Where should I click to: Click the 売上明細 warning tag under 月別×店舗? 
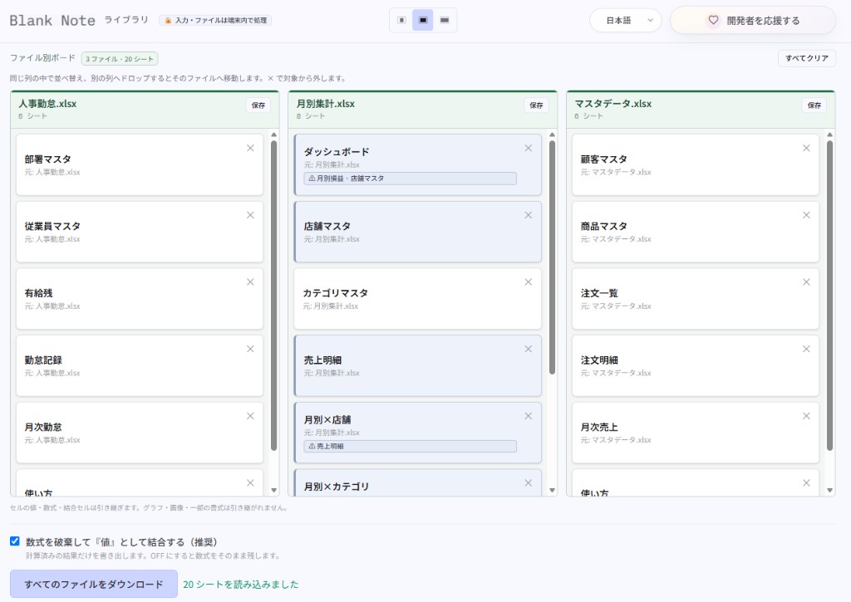tap(411, 447)
